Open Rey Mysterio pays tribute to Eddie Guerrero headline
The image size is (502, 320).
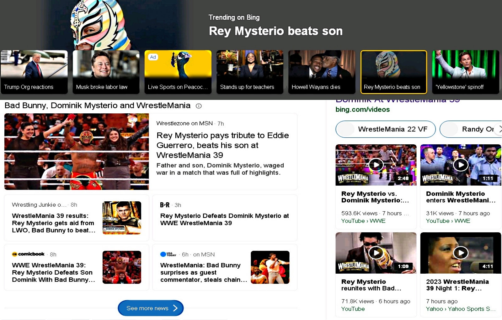(222, 145)
